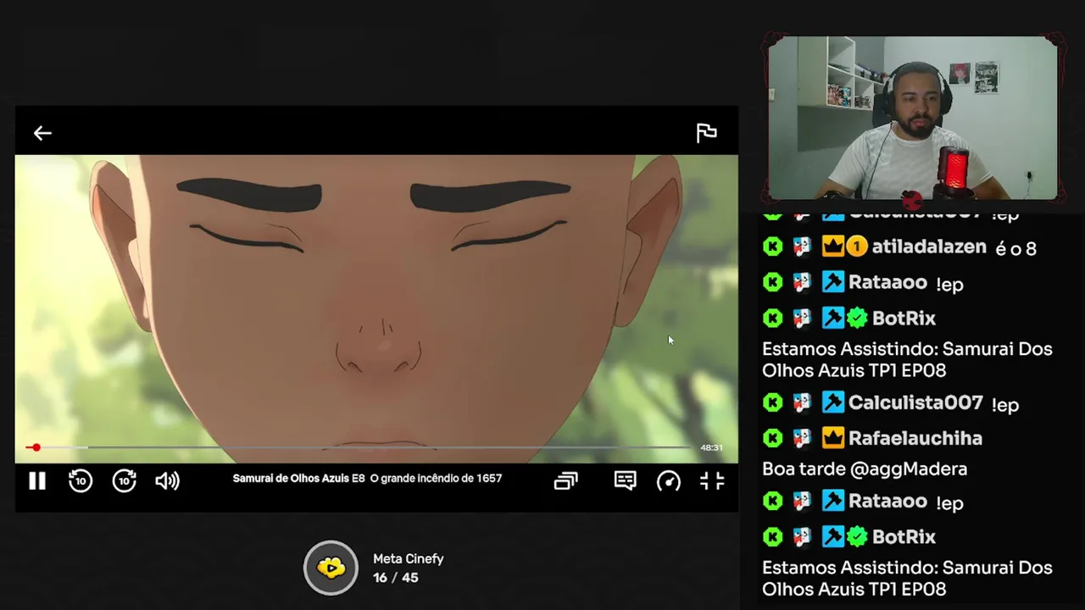1085x610 pixels.
Task: Click the last Rataaoo username in chat
Action: pos(887,501)
